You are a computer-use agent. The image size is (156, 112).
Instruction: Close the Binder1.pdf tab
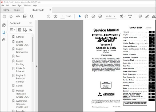(x=50, y=10)
